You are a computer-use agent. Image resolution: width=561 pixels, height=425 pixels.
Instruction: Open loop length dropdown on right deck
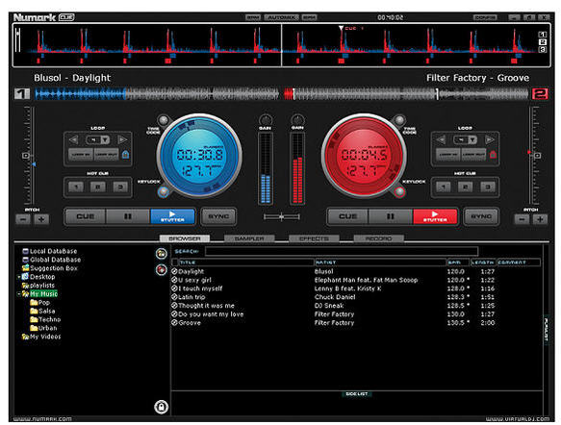tap(472, 139)
